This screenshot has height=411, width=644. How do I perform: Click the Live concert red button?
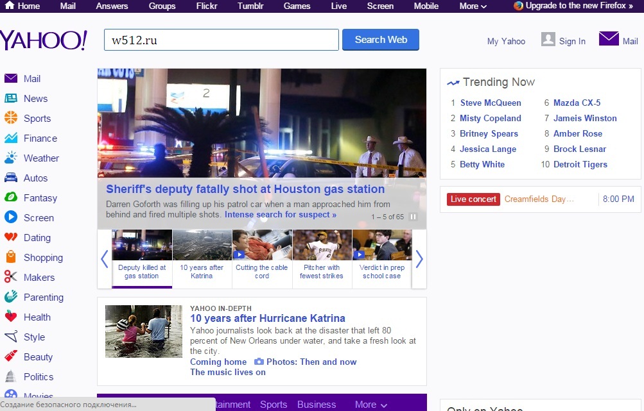pyautogui.click(x=473, y=199)
